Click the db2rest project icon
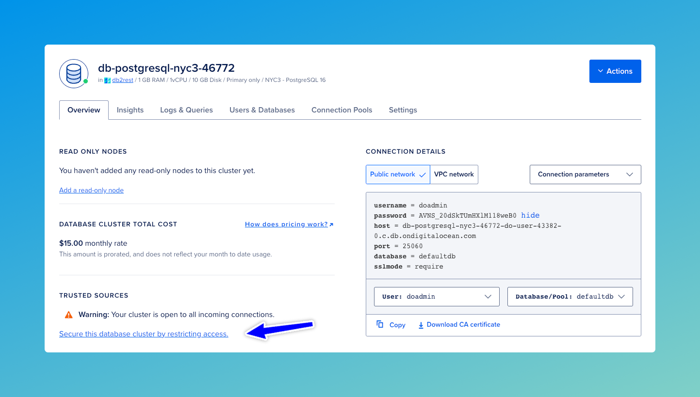This screenshot has height=397, width=700. click(x=106, y=80)
